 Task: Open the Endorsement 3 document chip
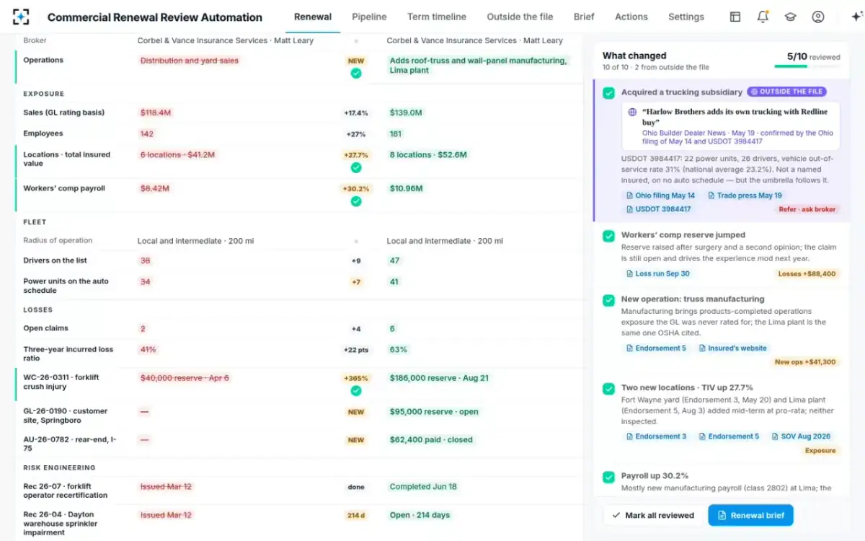click(656, 436)
